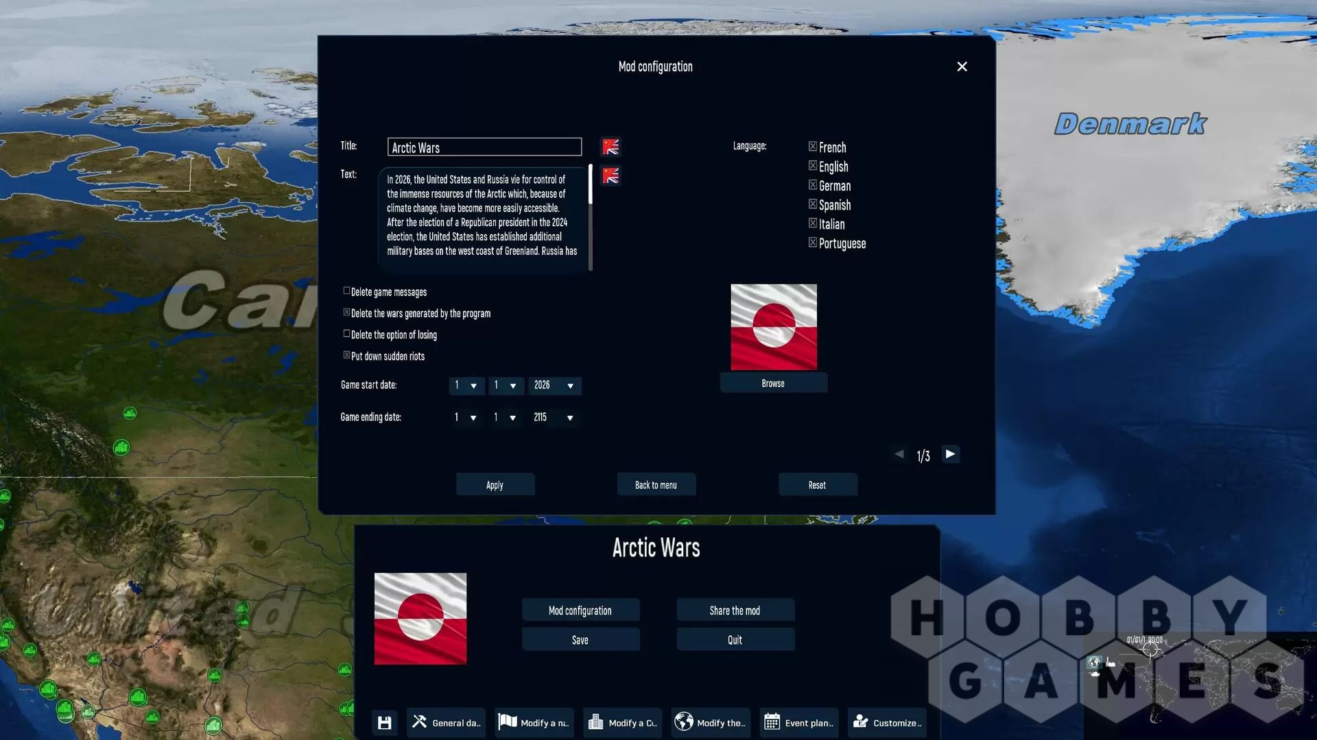1317x740 pixels.
Task: Select factory icon on minimap
Action: click(x=1111, y=662)
